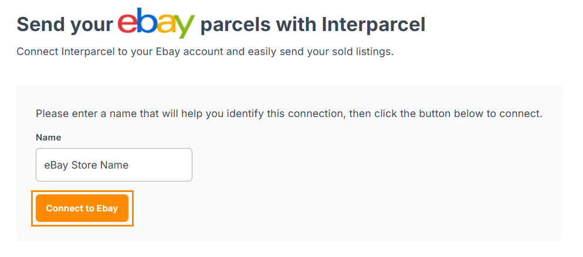Click the bold Name field label
Viewport: 583px width, 257px height.
(x=48, y=138)
